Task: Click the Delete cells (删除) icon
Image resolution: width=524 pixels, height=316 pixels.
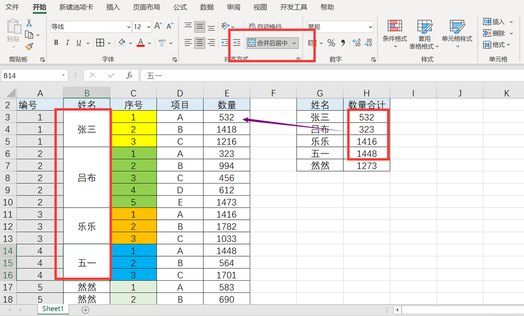Action: (487, 33)
